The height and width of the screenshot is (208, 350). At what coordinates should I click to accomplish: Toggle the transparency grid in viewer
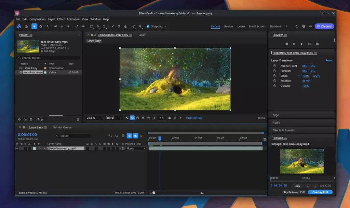pyautogui.click(x=127, y=118)
